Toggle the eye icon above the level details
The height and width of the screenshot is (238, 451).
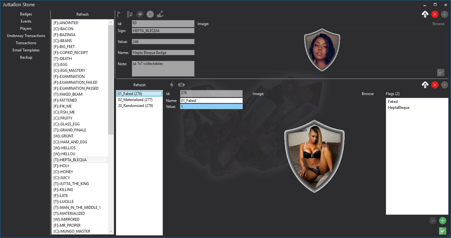pyautogui.click(x=181, y=85)
